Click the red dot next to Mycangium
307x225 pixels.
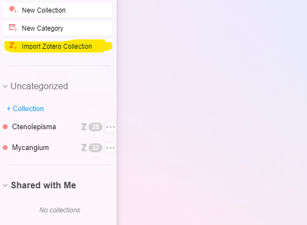click(x=5, y=148)
